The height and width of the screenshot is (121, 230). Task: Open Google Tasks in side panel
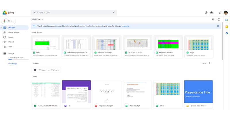point(227,33)
